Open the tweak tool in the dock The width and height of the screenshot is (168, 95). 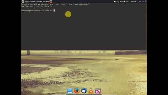pos(98,91)
